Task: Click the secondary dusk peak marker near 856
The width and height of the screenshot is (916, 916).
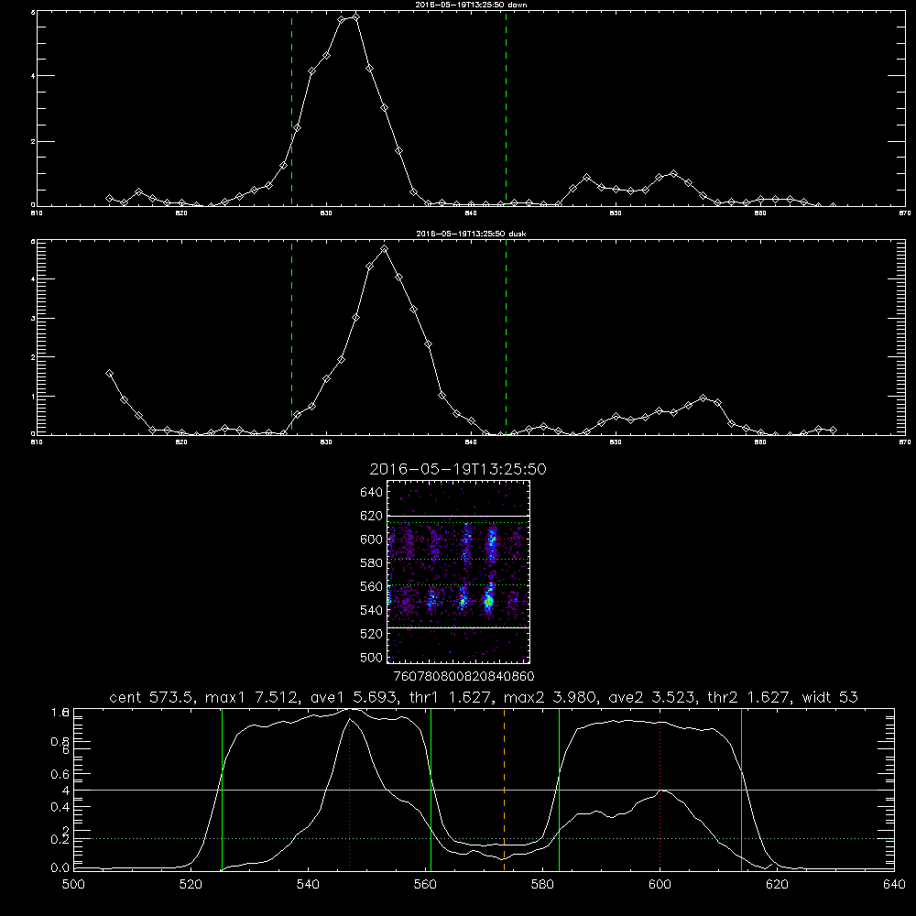Action: (703, 398)
